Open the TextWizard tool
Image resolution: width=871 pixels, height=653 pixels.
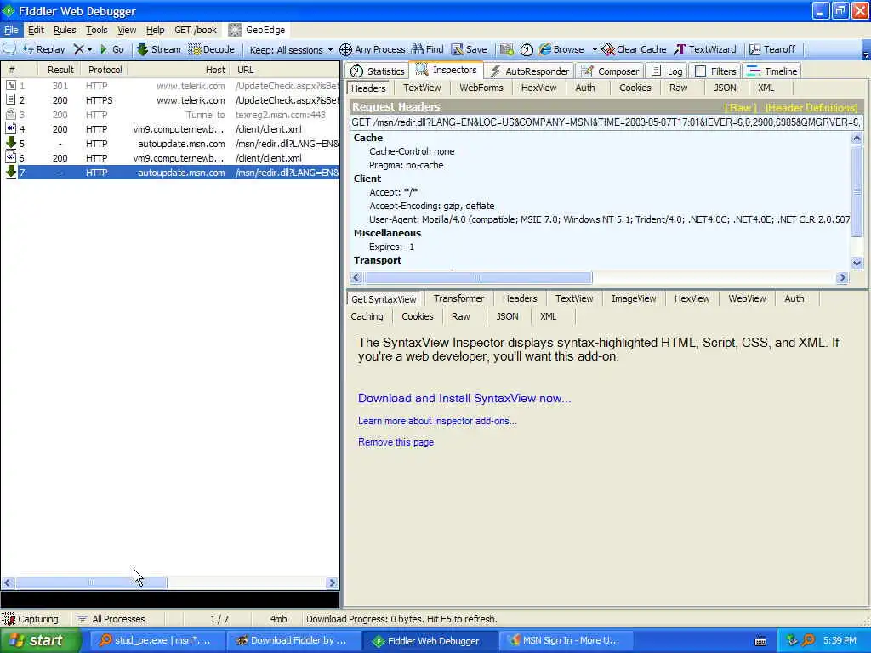point(704,49)
